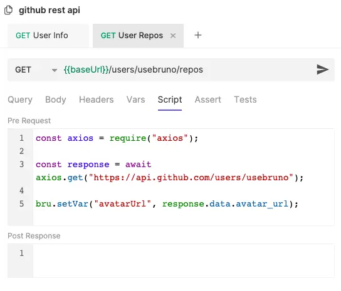Viewport: 341px width, 291px height.
Task: Select the Script tab
Action: [170, 100]
